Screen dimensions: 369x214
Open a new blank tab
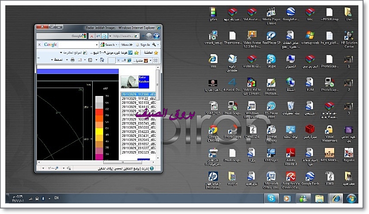coord(111,60)
